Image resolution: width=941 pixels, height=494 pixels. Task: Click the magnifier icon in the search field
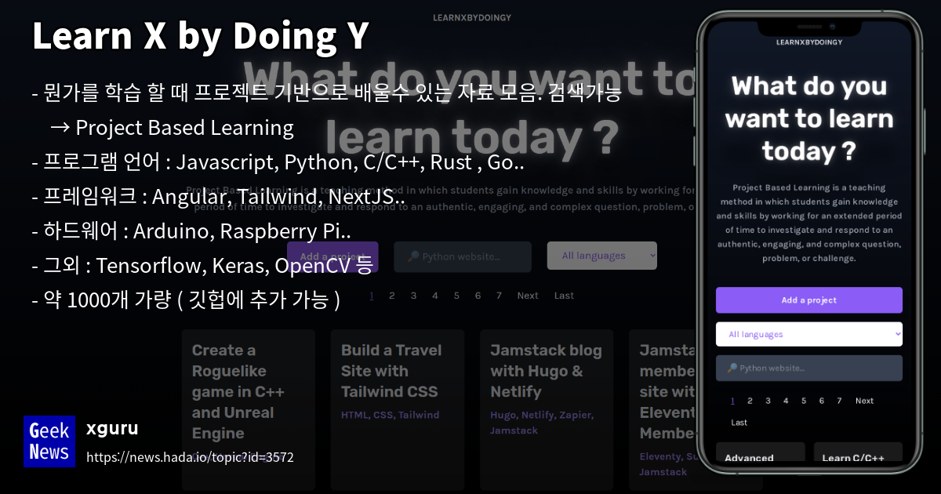414,255
